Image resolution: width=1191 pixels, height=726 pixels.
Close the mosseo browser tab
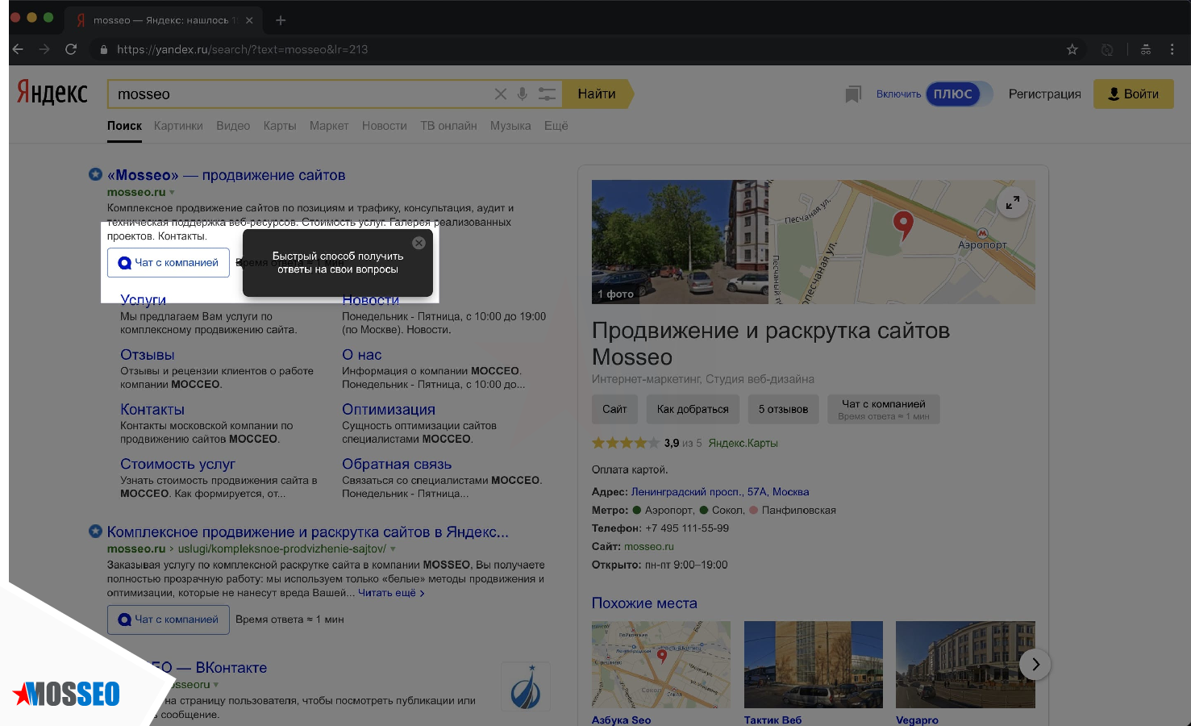[x=249, y=20]
